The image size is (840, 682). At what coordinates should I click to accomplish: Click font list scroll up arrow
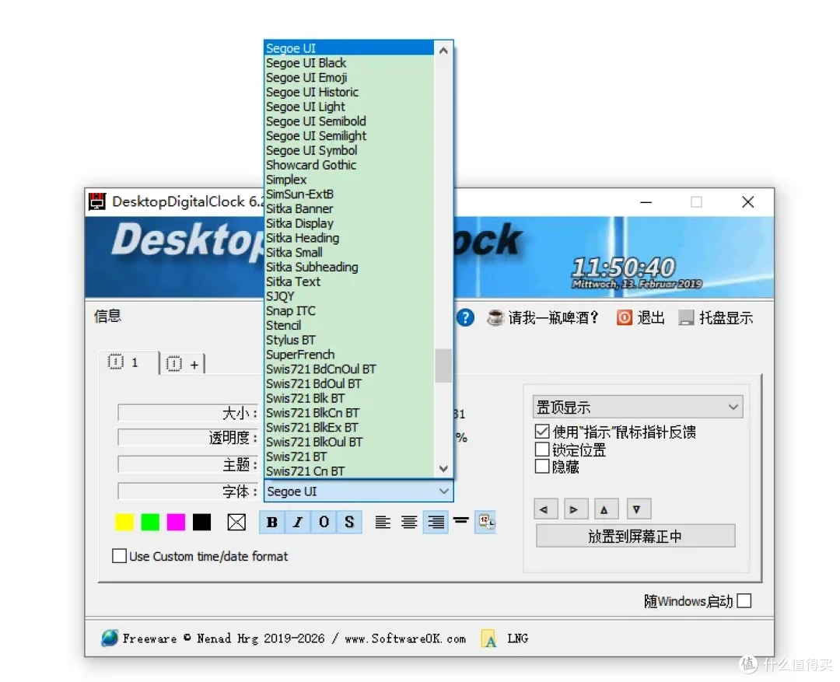coord(443,51)
